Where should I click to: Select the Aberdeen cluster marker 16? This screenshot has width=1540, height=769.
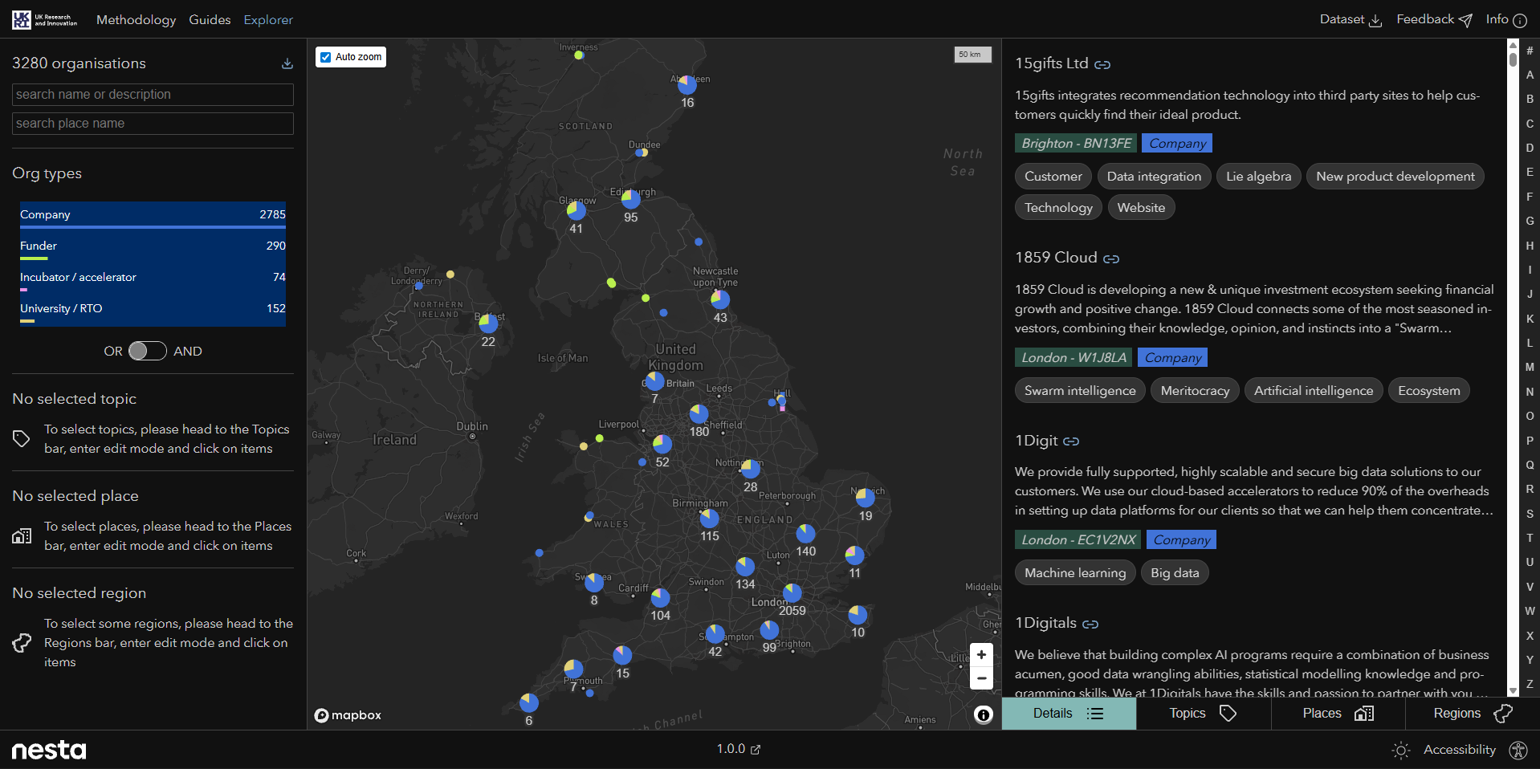coord(687,84)
